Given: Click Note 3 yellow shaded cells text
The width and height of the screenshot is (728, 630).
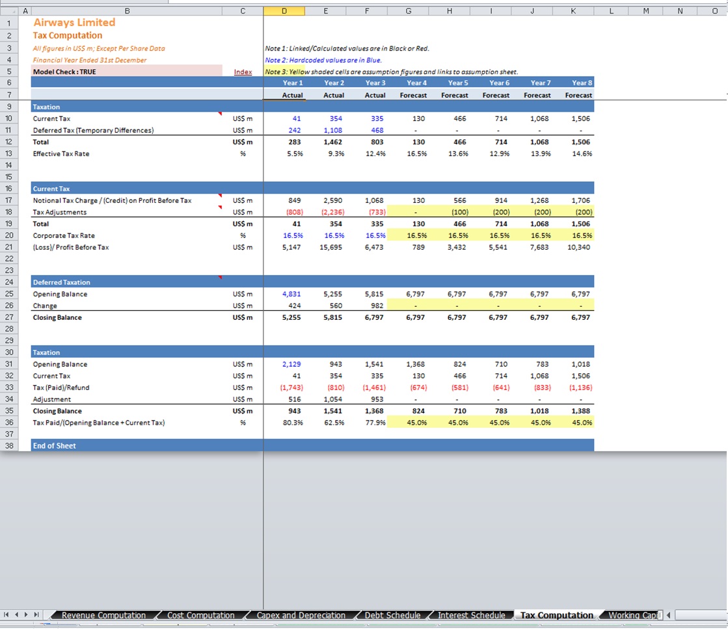Looking at the screenshot, I should coord(392,72).
